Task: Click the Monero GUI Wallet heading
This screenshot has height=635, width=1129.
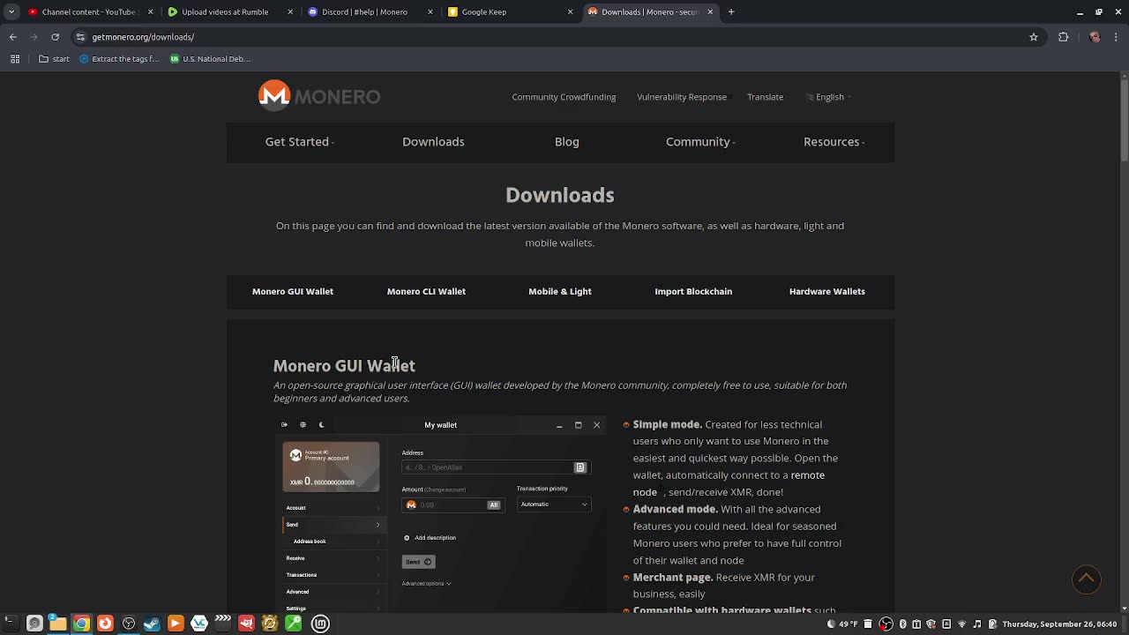Action: [344, 365]
